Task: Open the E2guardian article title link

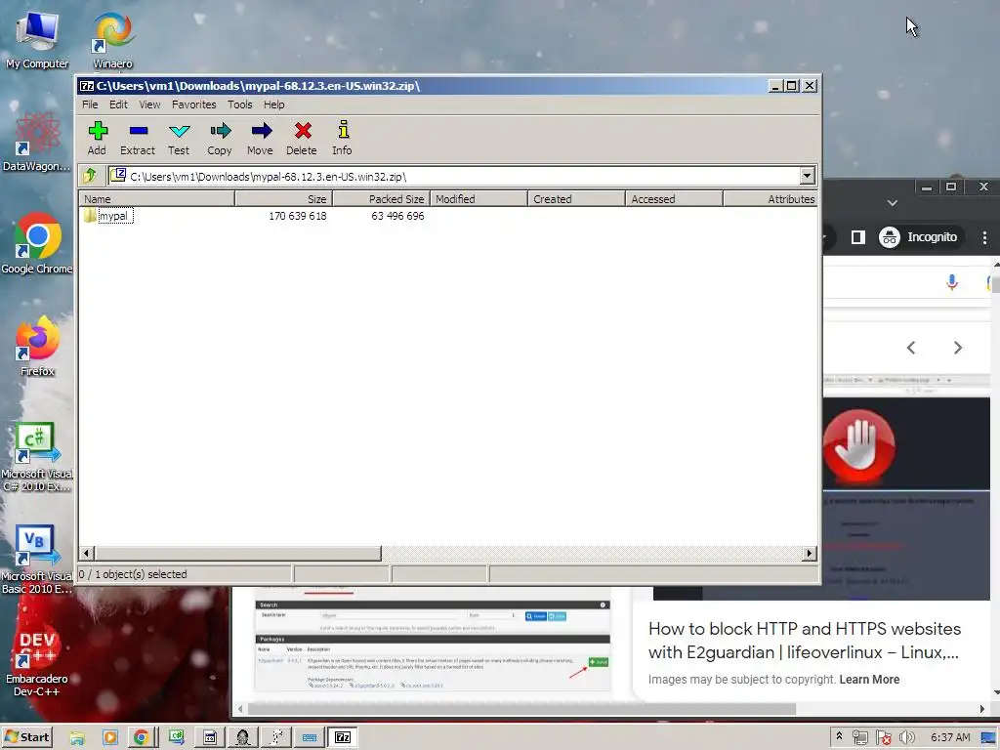Action: click(805, 641)
